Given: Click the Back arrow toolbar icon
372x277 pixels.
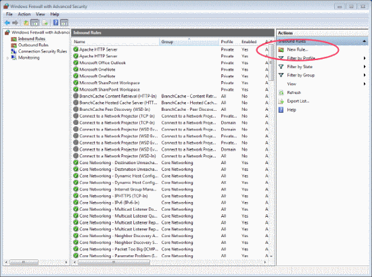Looking at the screenshot, I should (7, 23).
